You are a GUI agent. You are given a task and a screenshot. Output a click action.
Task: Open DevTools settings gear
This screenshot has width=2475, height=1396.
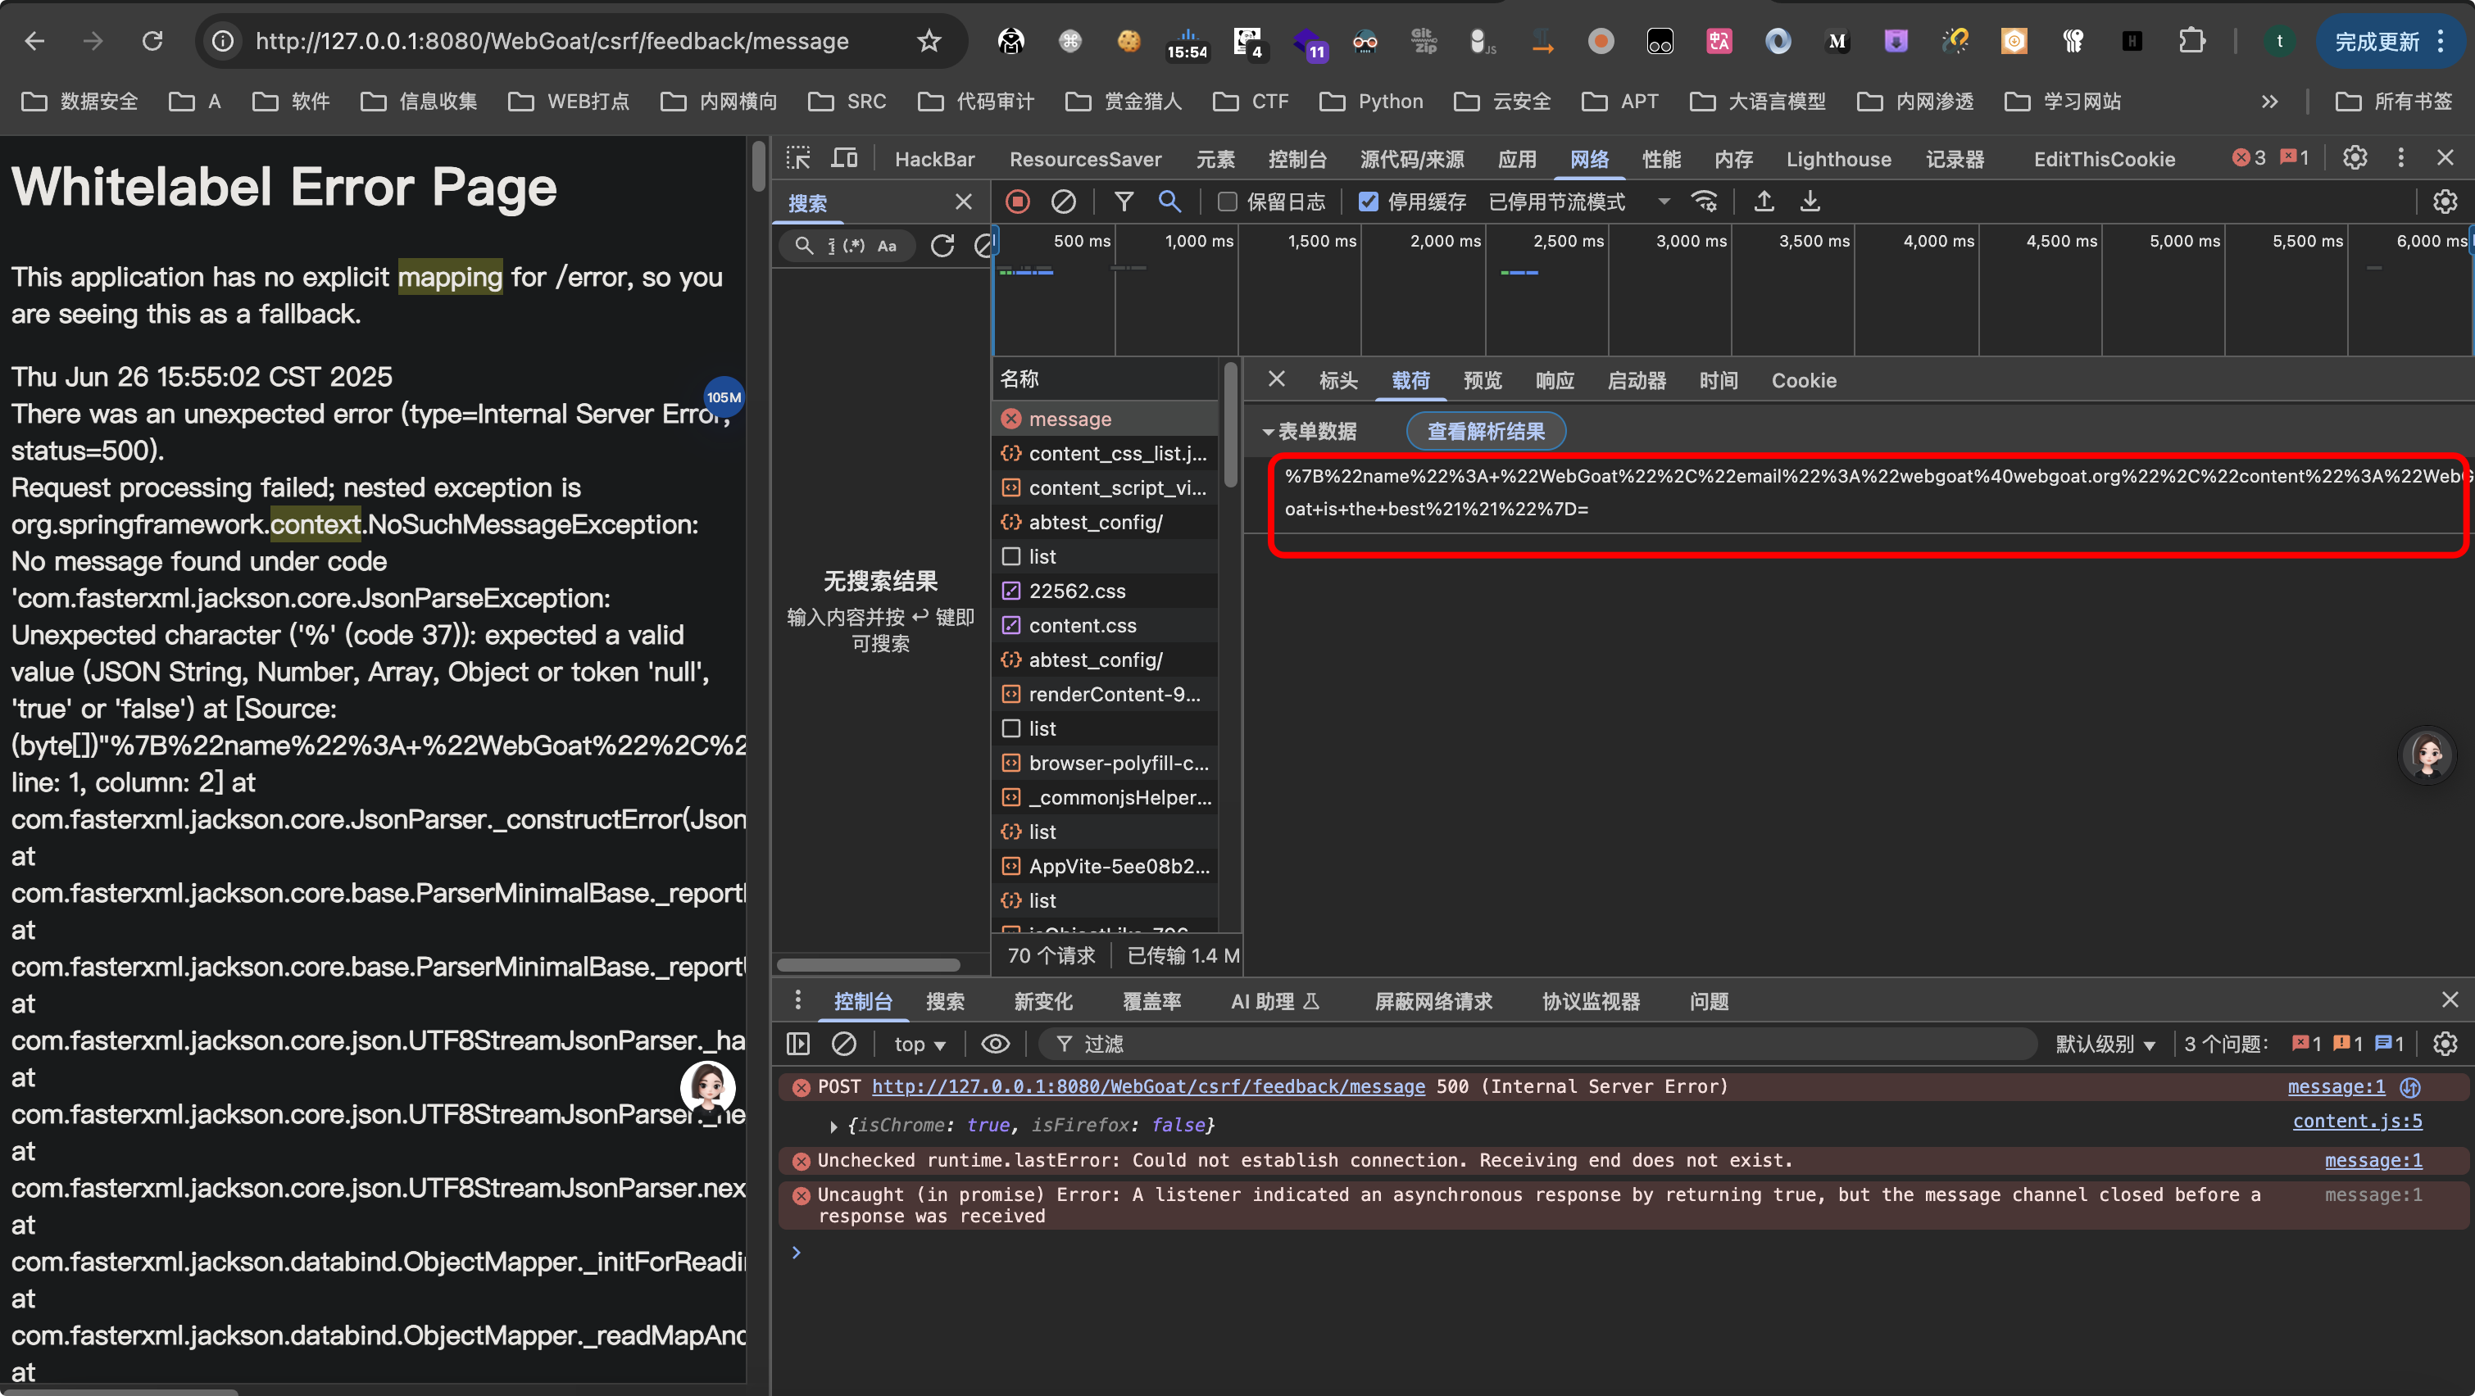click(2355, 159)
